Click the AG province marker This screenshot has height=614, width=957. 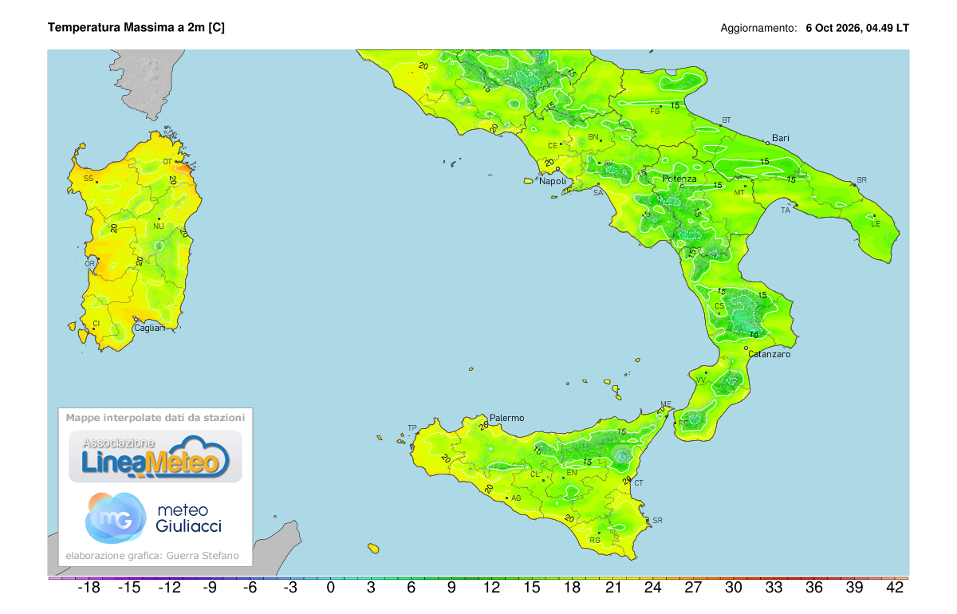pyautogui.click(x=516, y=498)
